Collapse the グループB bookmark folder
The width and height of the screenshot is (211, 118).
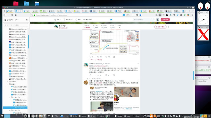point(10,110)
